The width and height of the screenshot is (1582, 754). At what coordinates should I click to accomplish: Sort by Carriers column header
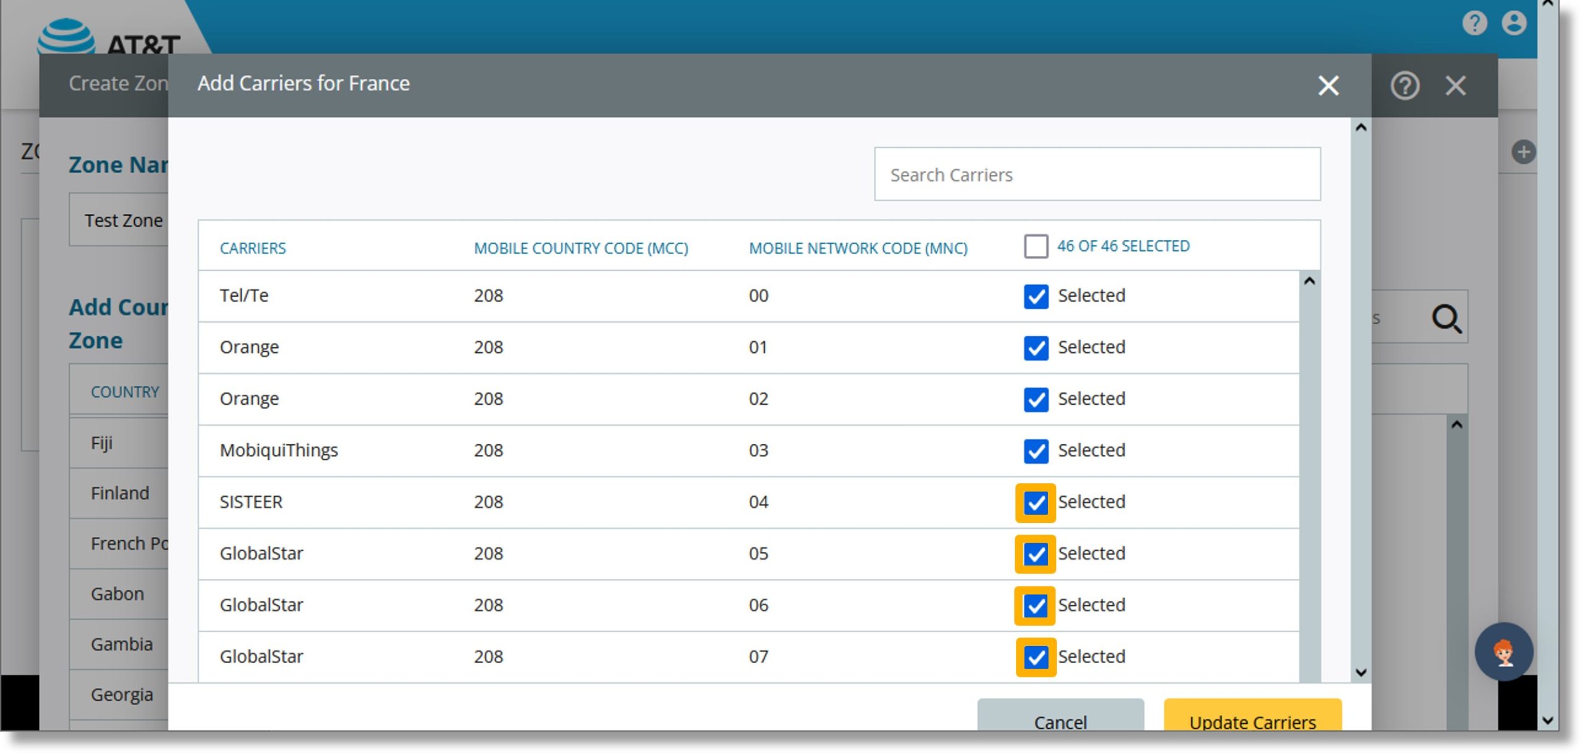click(253, 248)
